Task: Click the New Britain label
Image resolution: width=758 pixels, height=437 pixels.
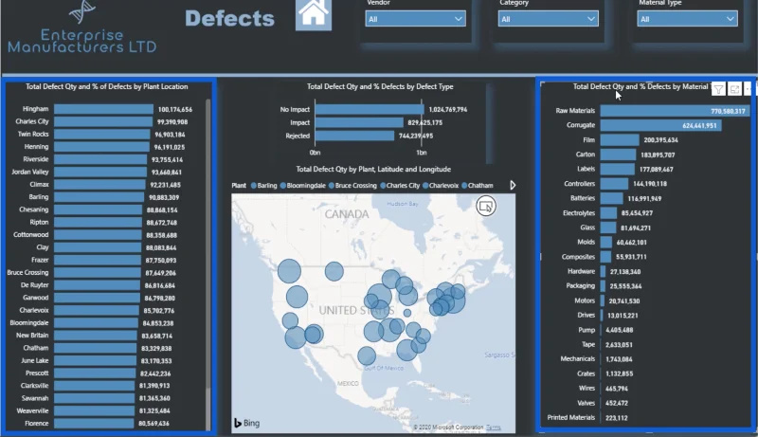Action: point(32,336)
